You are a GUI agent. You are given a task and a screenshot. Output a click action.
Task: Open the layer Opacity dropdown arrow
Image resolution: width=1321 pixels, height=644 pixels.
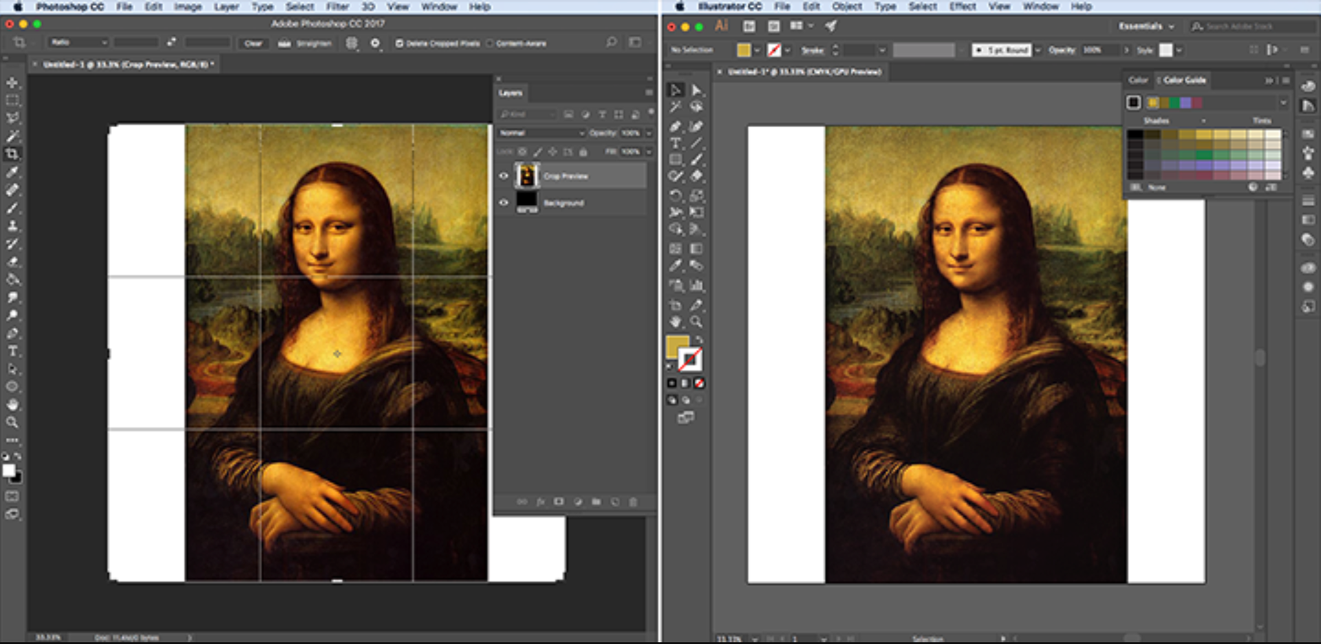click(x=648, y=133)
